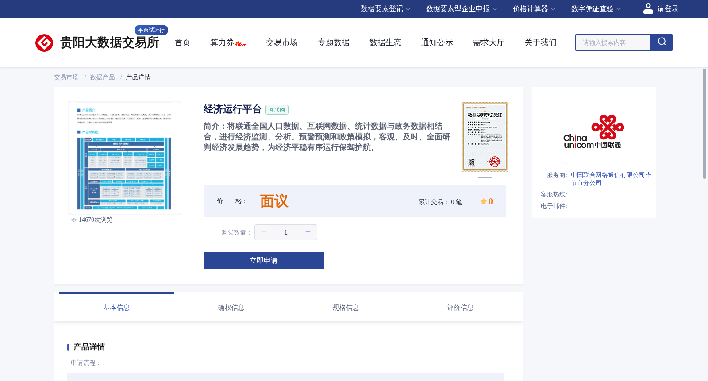Click the 产品详情 current breadcrumb

(x=138, y=77)
